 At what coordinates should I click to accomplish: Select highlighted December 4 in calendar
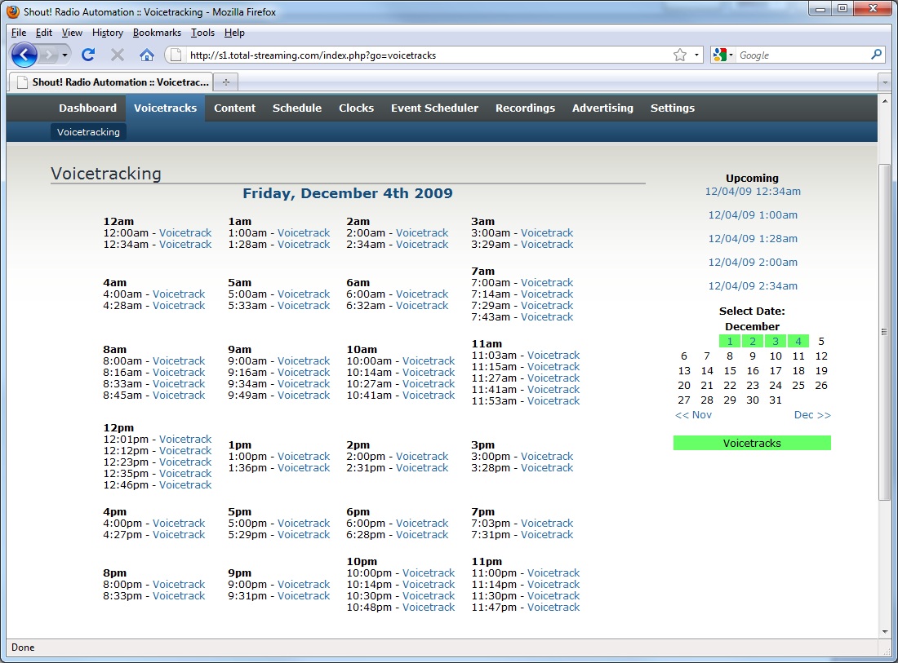(798, 342)
